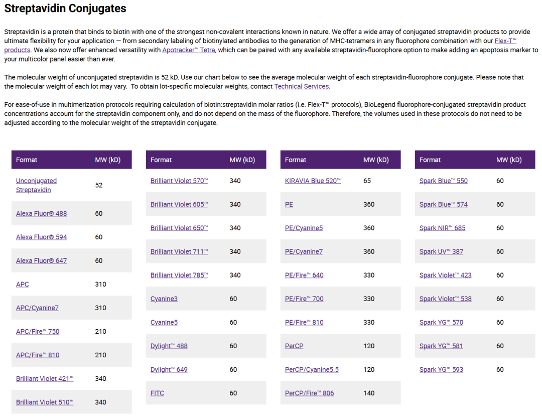The image size is (542, 417).
Task: Open Unconjugated Streptavidin product link
Action: pos(36,185)
